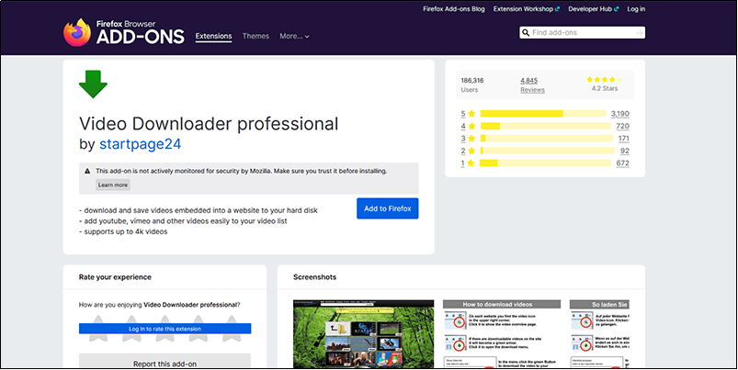738x370 pixels.
Task: Open the Extensions tab
Action: [x=214, y=36]
